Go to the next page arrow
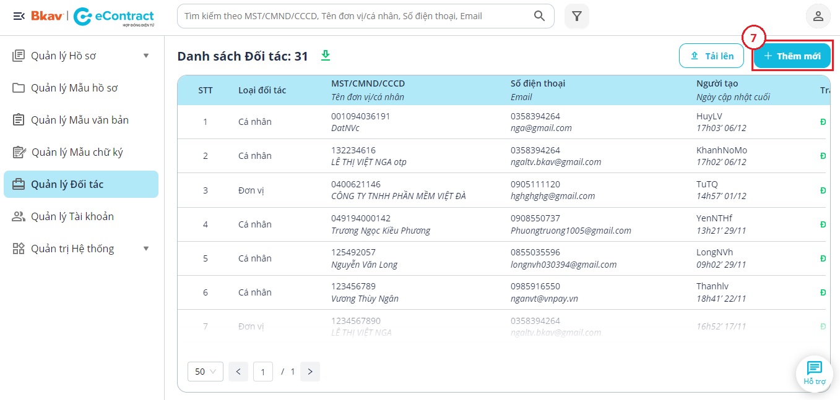 pyautogui.click(x=310, y=372)
